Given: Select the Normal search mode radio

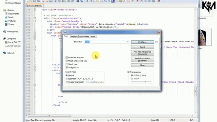Looking at the screenshot, I should pyautogui.click(x=67, y=75).
